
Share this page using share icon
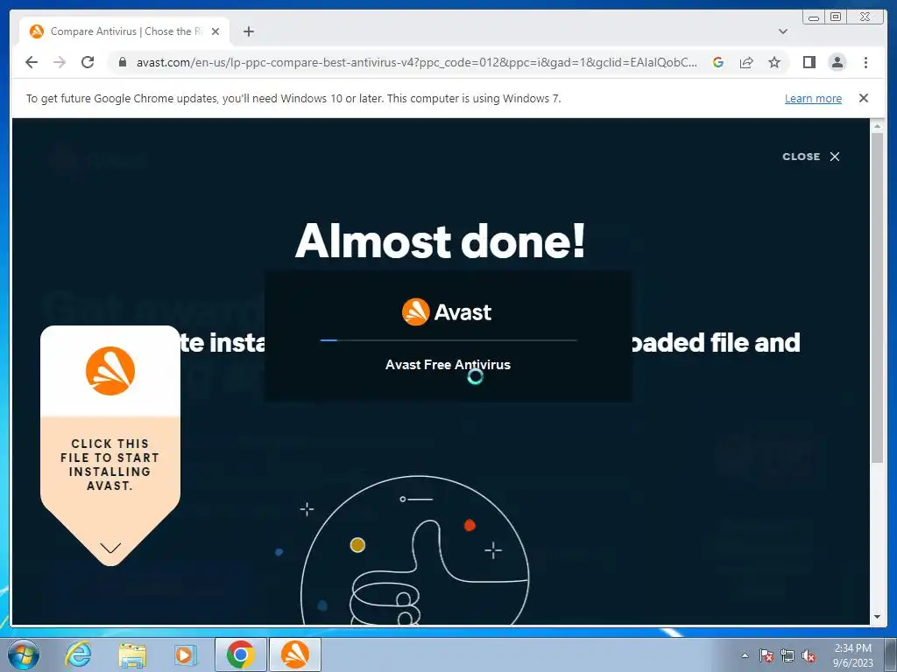[746, 62]
